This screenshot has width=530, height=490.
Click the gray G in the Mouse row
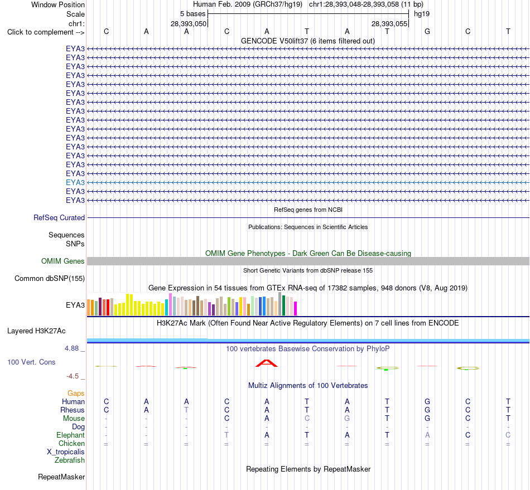pos(347,419)
